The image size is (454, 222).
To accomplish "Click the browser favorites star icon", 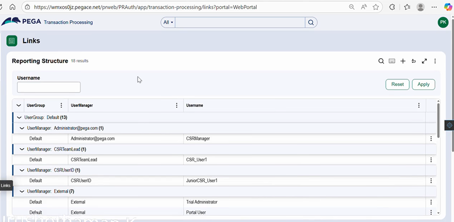I will click(x=376, y=7).
